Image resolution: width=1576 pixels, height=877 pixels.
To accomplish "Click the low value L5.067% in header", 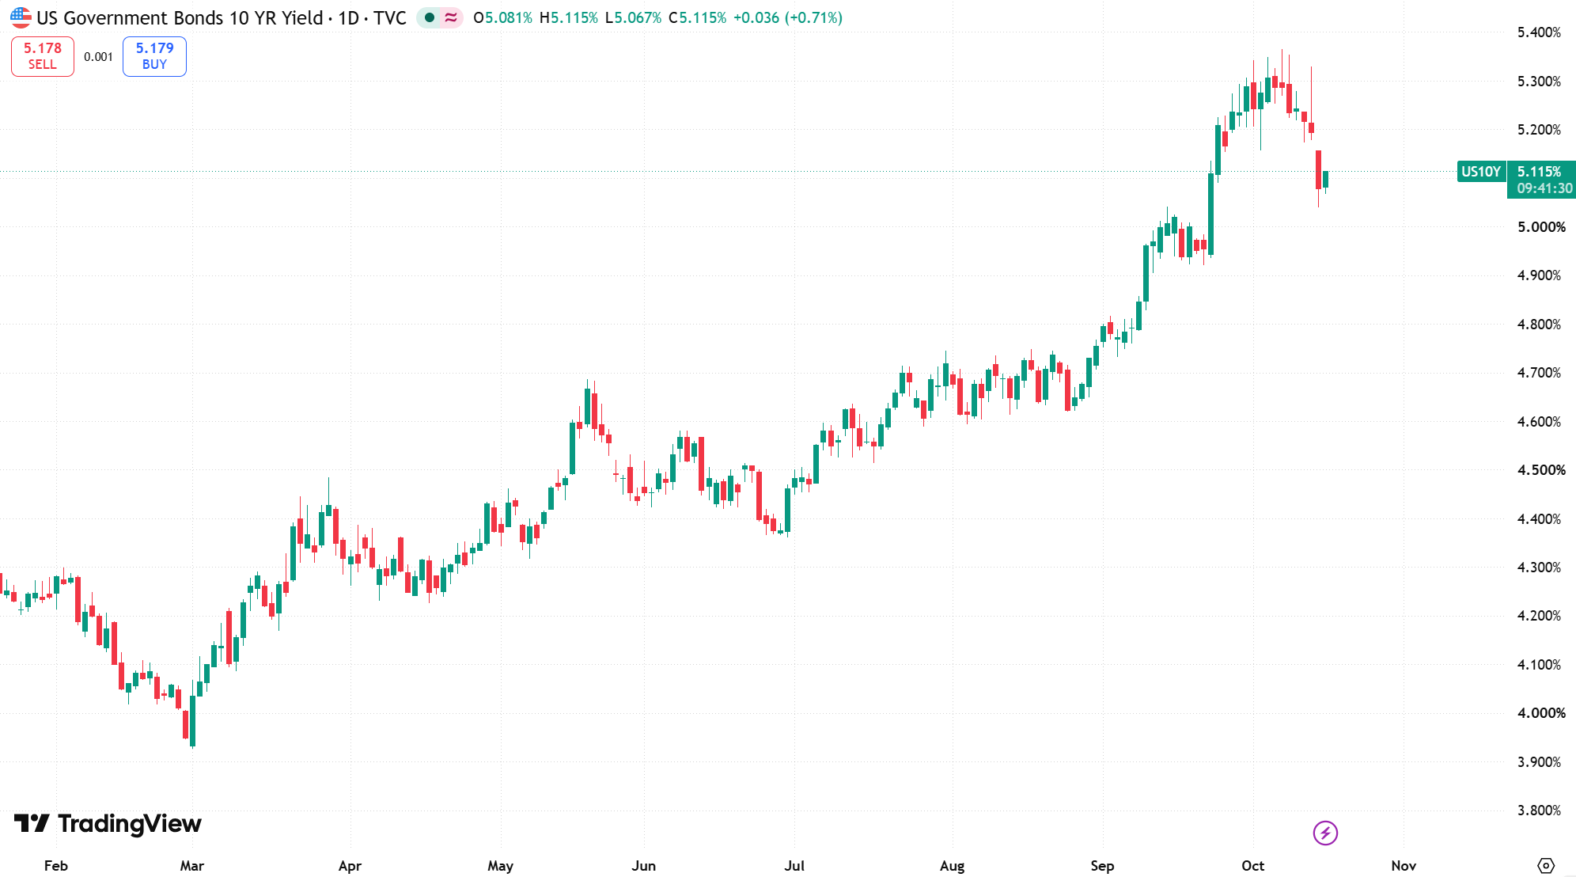I will pyautogui.click(x=633, y=17).
